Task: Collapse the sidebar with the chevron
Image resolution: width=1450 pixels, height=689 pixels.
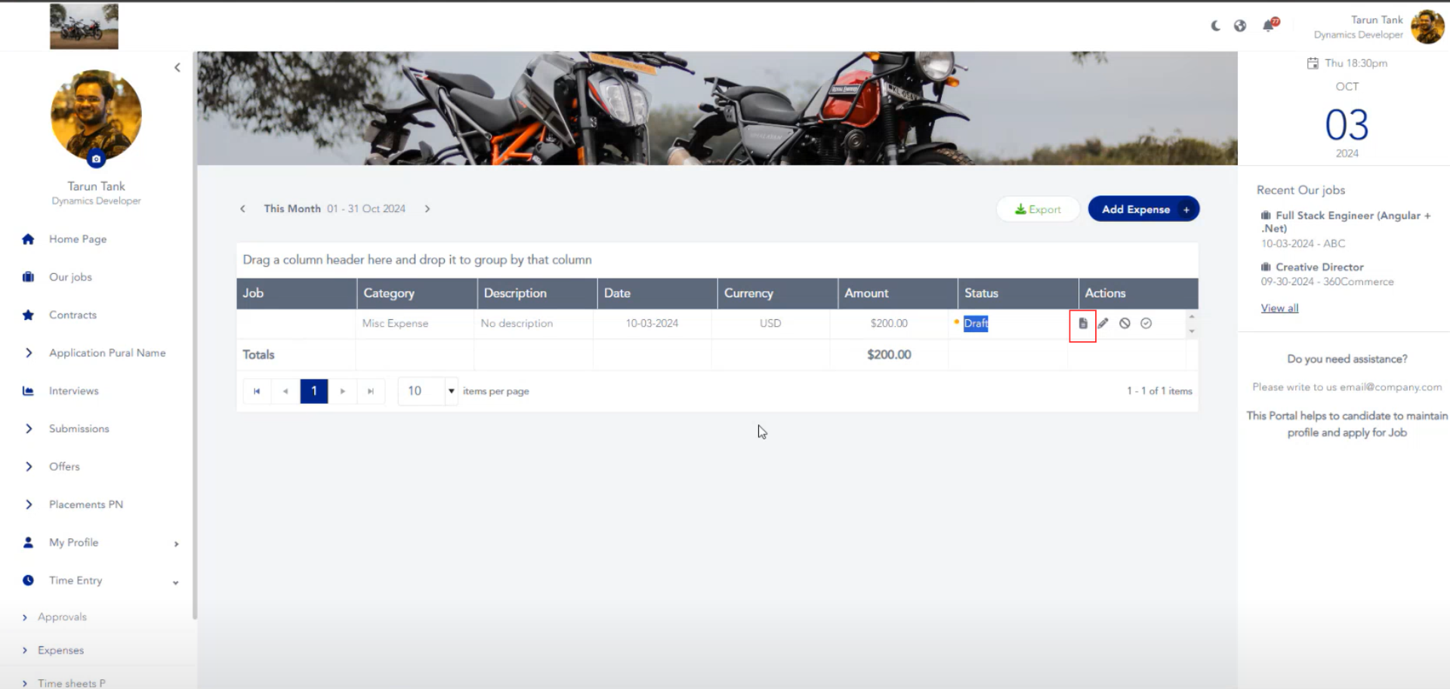Action: click(177, 67)
